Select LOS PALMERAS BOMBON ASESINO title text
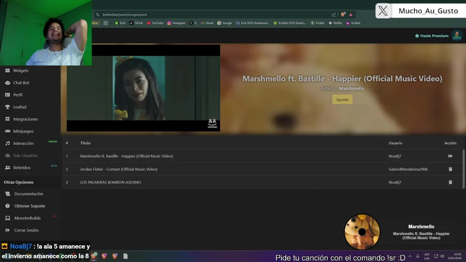This screenshot has width=466, height=262. 110,182
